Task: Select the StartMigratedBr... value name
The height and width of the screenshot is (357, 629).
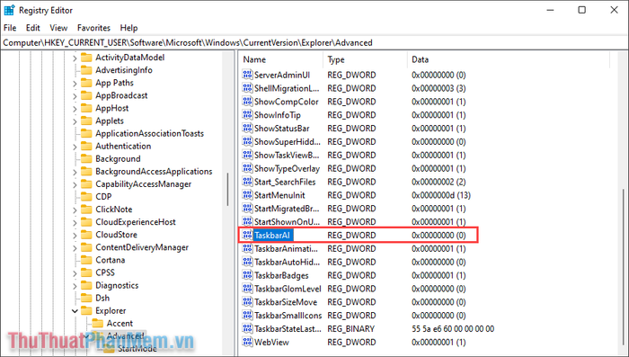Action: coord(287,209)
